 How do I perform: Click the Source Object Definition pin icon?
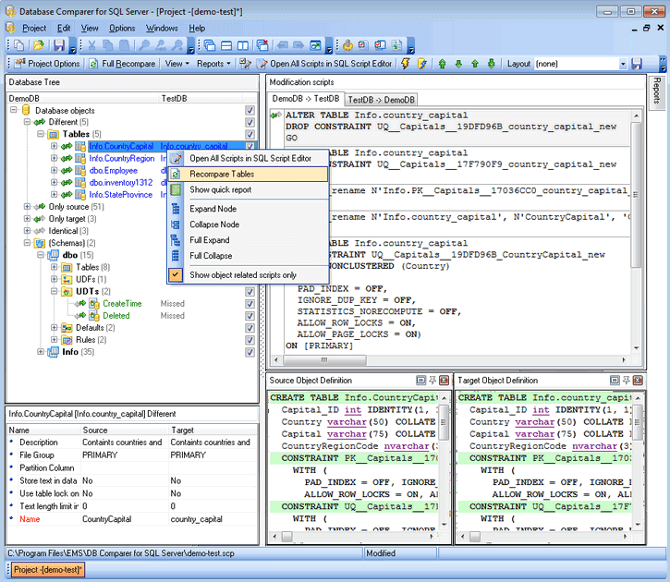(x=432, y=380)
